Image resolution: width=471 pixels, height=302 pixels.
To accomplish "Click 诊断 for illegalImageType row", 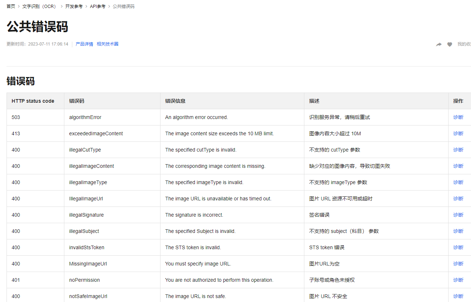I will pos(458,182).
